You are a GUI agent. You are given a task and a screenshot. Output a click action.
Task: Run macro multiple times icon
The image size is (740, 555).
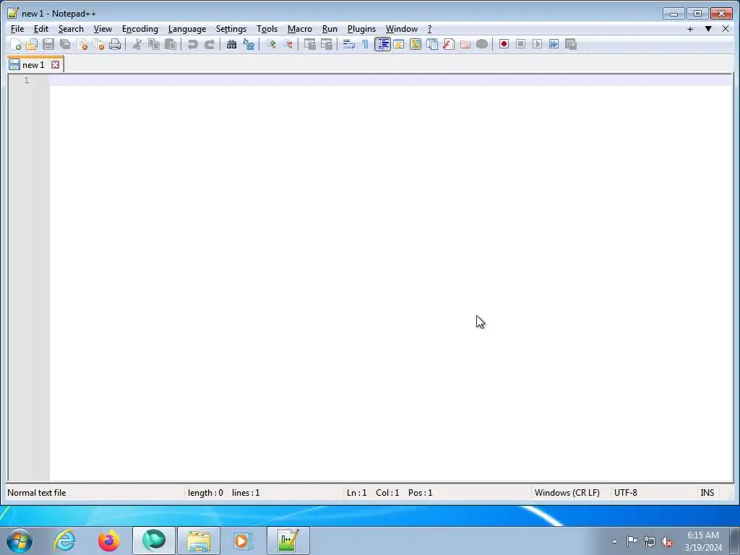[554, 44]
